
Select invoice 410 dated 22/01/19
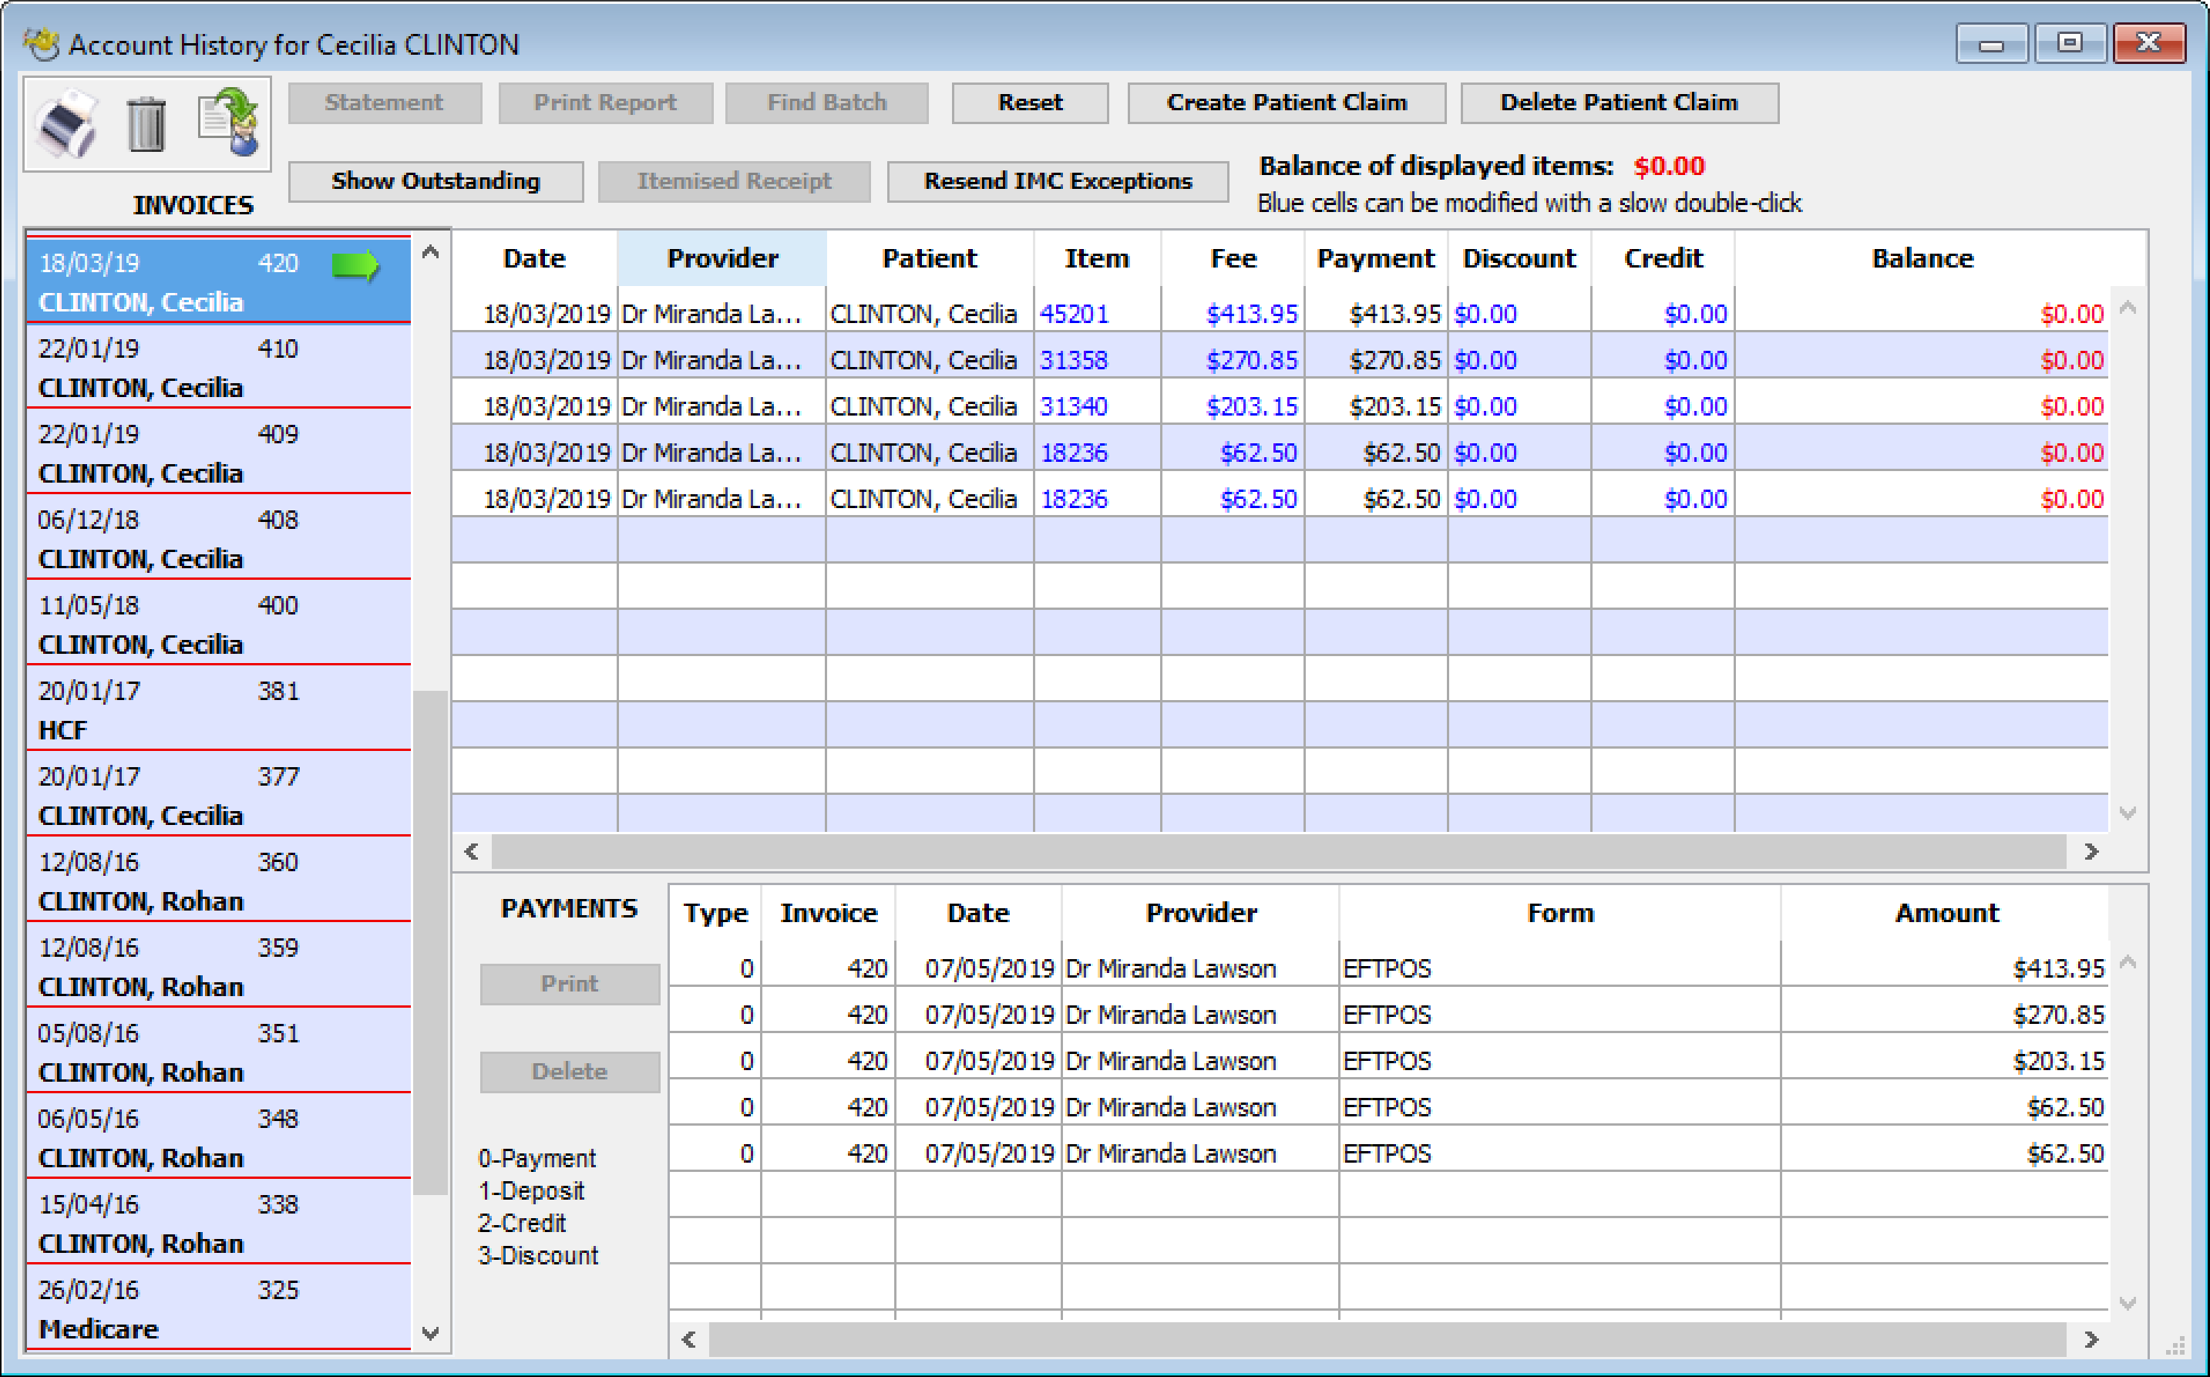pos(219,367)
